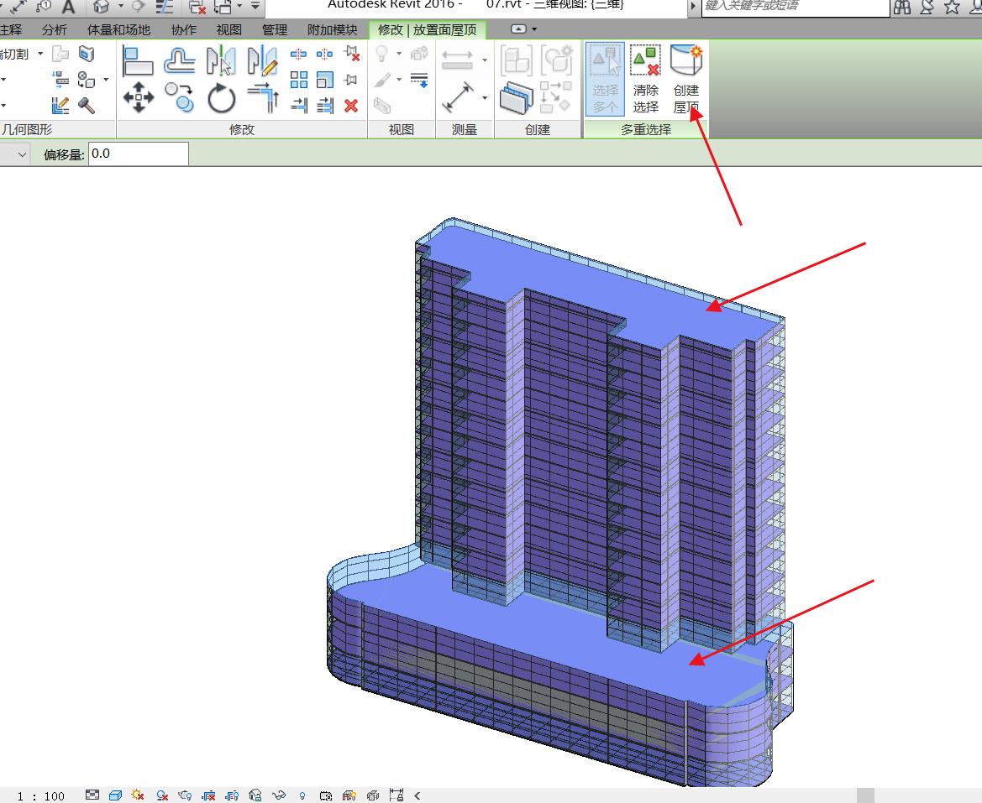The width and height of the screenshot is (982, 803).
Task: Click the red Delete X icon
Action: point(351,106)
